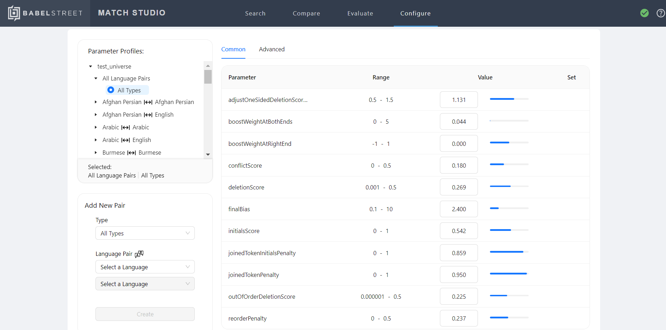
Task: Open the Type dropdown showing All Types
Action: point(145,233)
